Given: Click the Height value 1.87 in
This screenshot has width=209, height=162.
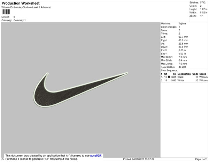Looking at the screenshot, I should 204,9.
